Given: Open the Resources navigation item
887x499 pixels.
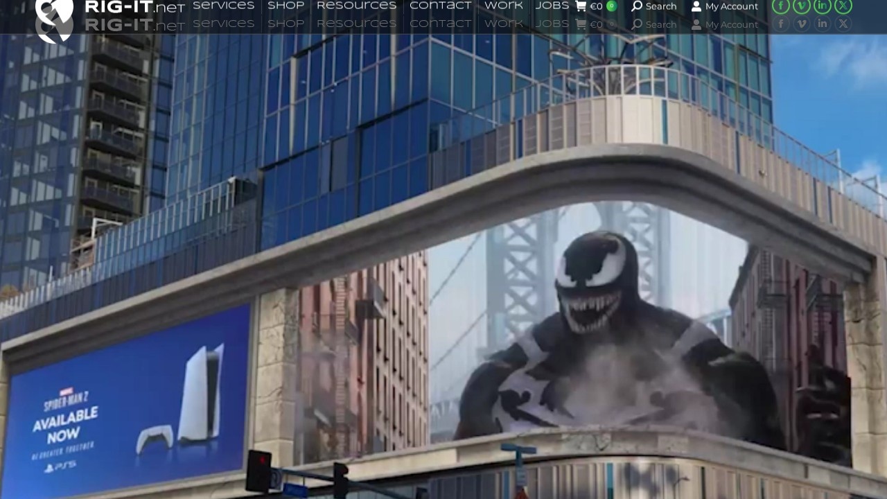Looking at the screenshot, I should pyautogui.click(x=356, y=6).
